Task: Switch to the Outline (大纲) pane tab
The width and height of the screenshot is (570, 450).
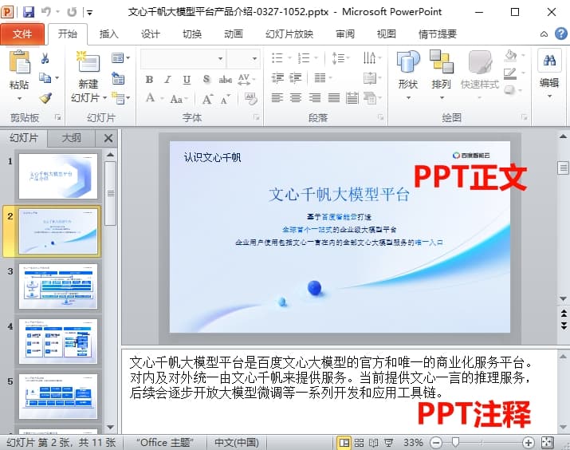Action: pyautogui.click(x=71, y=138)
